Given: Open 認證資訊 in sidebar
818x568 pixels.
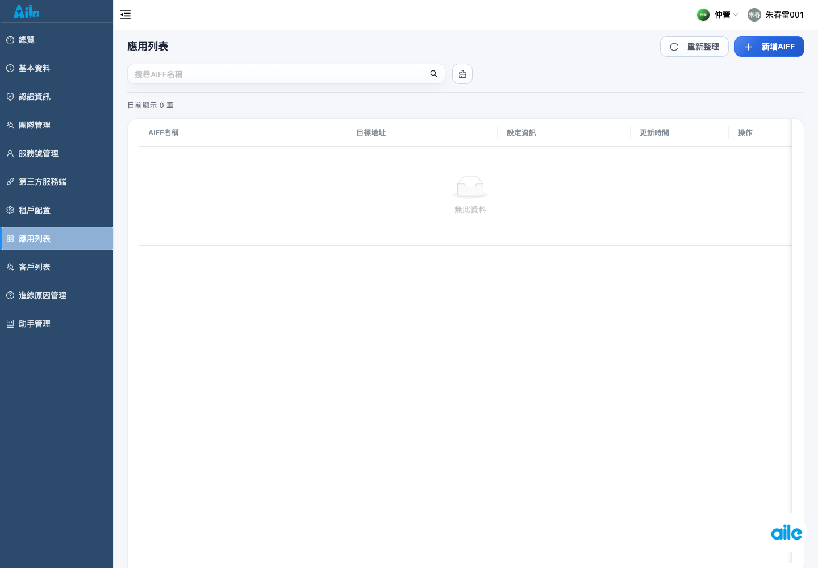Looking at the screenshot, I should pos(57,97).
